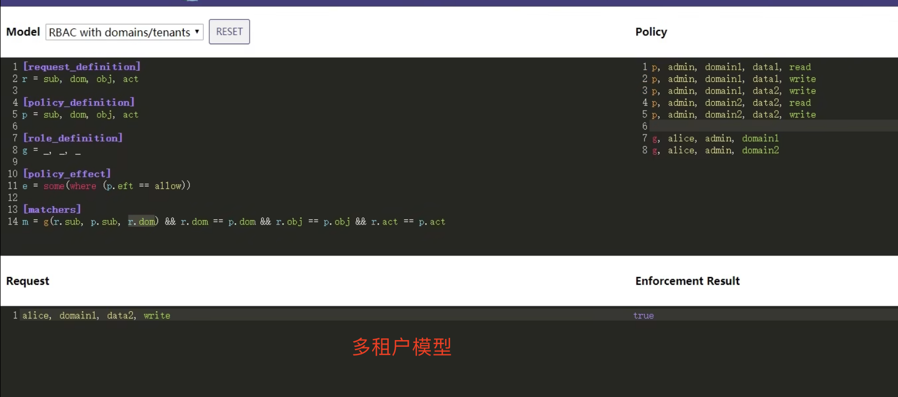Click the [matchers] section header

pos(52,210)
